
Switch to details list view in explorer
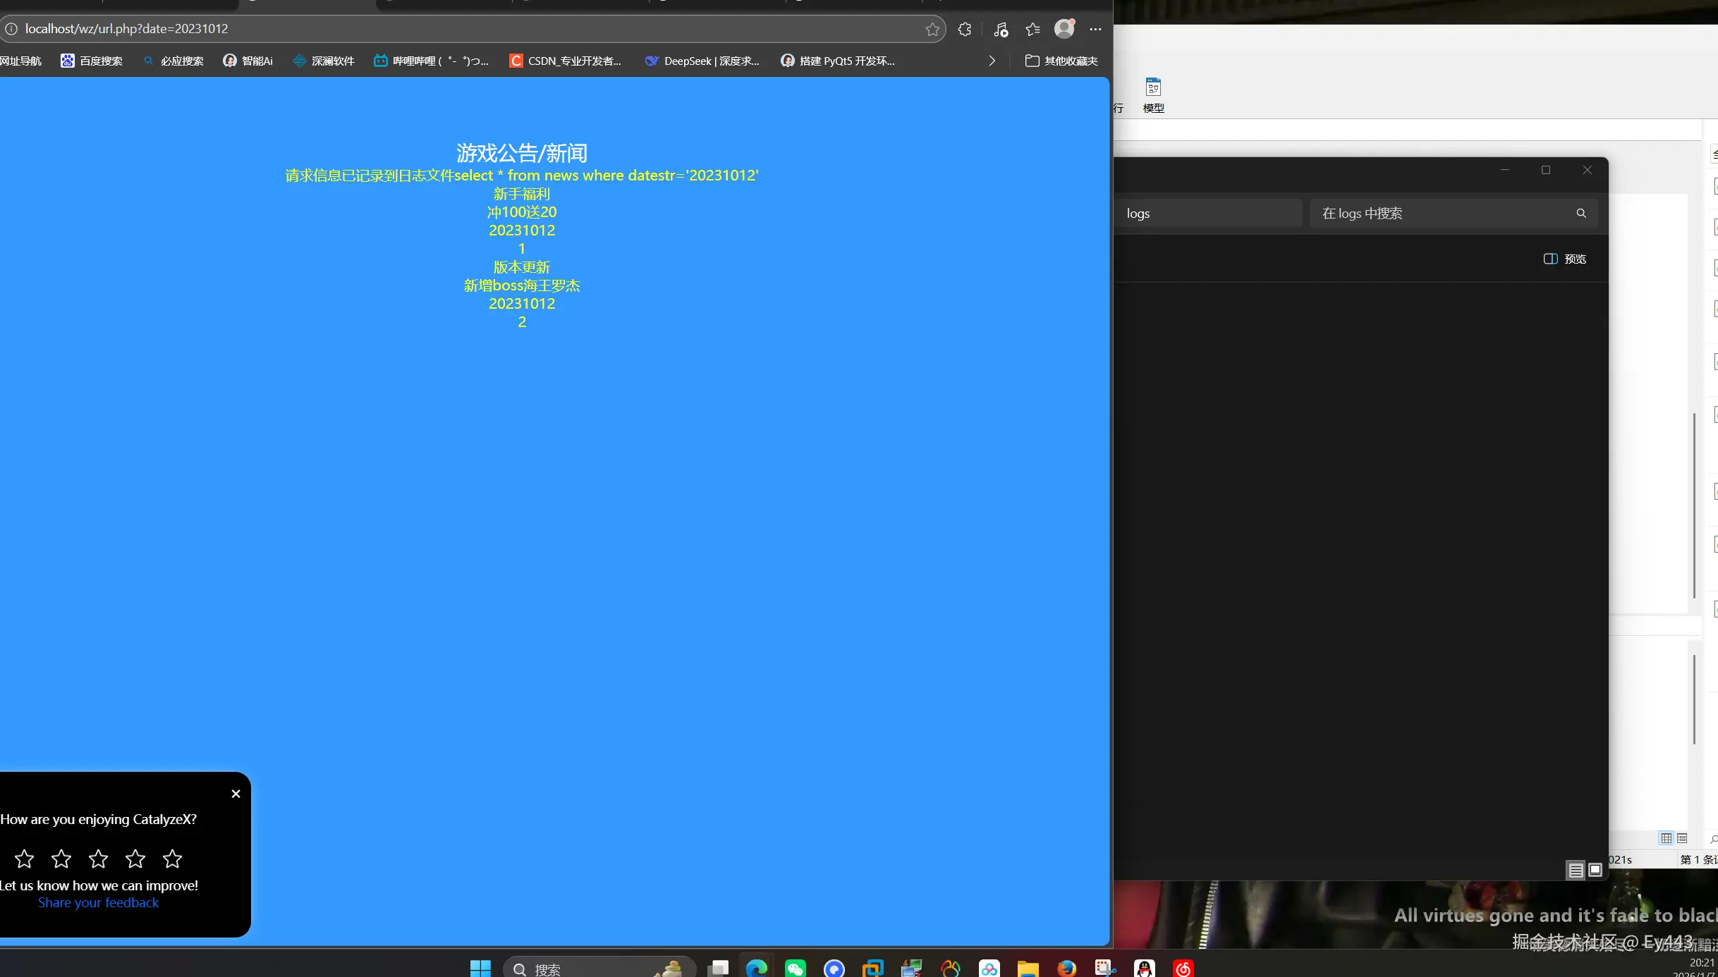coord(1576,871)
